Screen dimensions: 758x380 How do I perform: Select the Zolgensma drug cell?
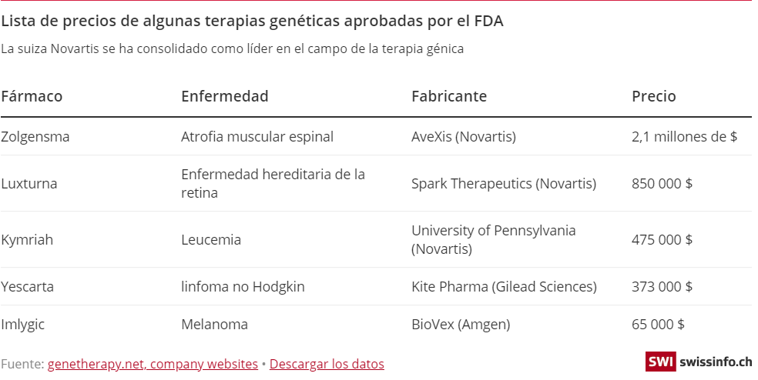(35, 137)
